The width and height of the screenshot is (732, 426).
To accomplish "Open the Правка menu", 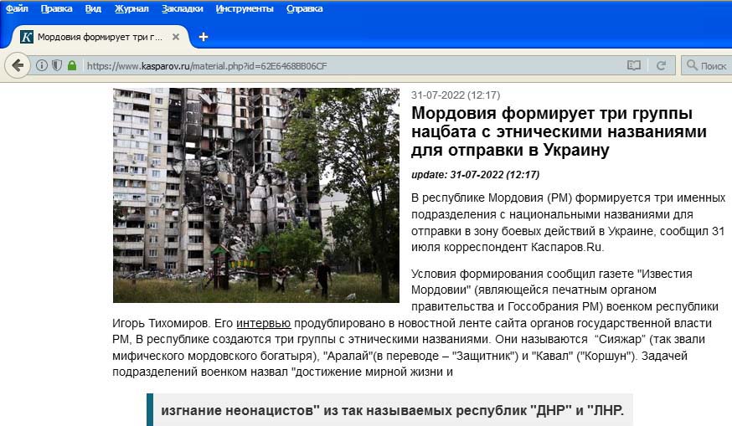I will pos(56,8).
